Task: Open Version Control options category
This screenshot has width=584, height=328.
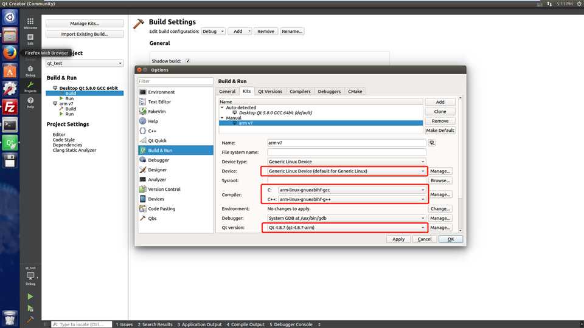Action: [175, 189]
